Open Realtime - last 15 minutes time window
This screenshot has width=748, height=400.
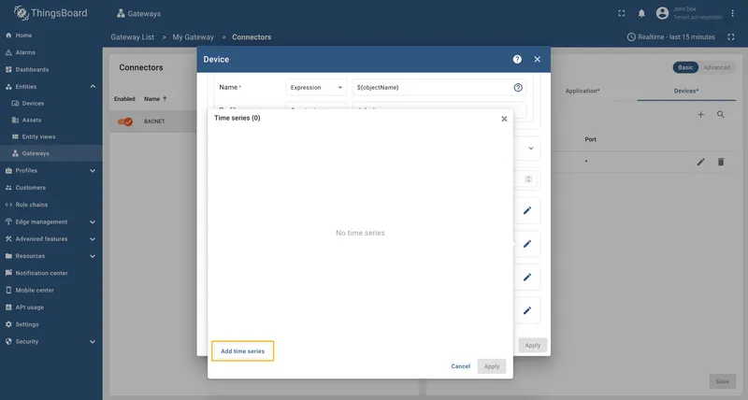(x=670, y=37)
